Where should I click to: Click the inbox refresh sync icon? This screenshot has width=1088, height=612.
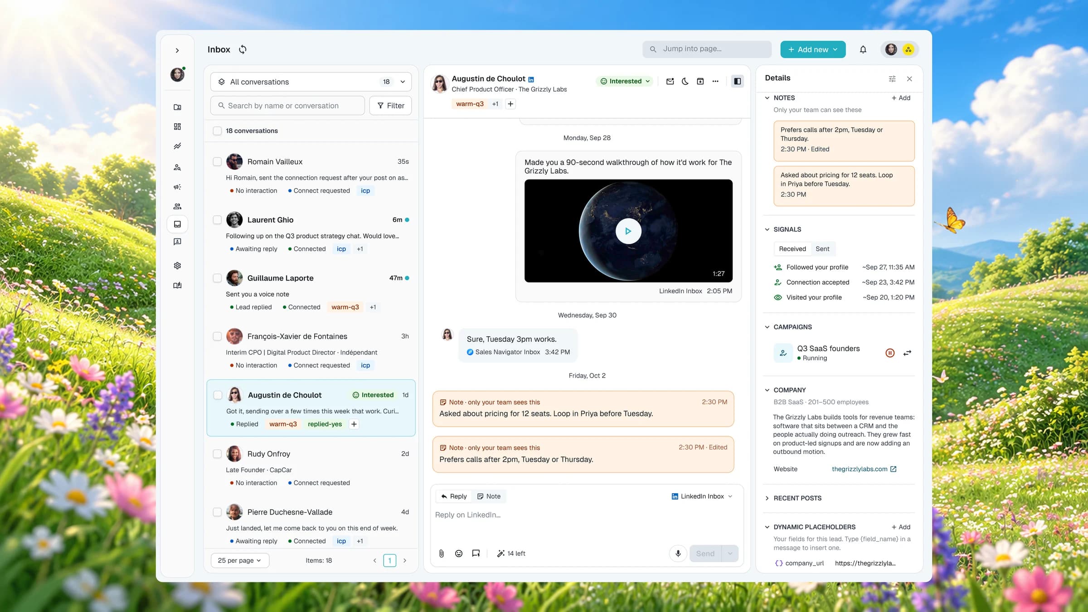coord(243,49)
